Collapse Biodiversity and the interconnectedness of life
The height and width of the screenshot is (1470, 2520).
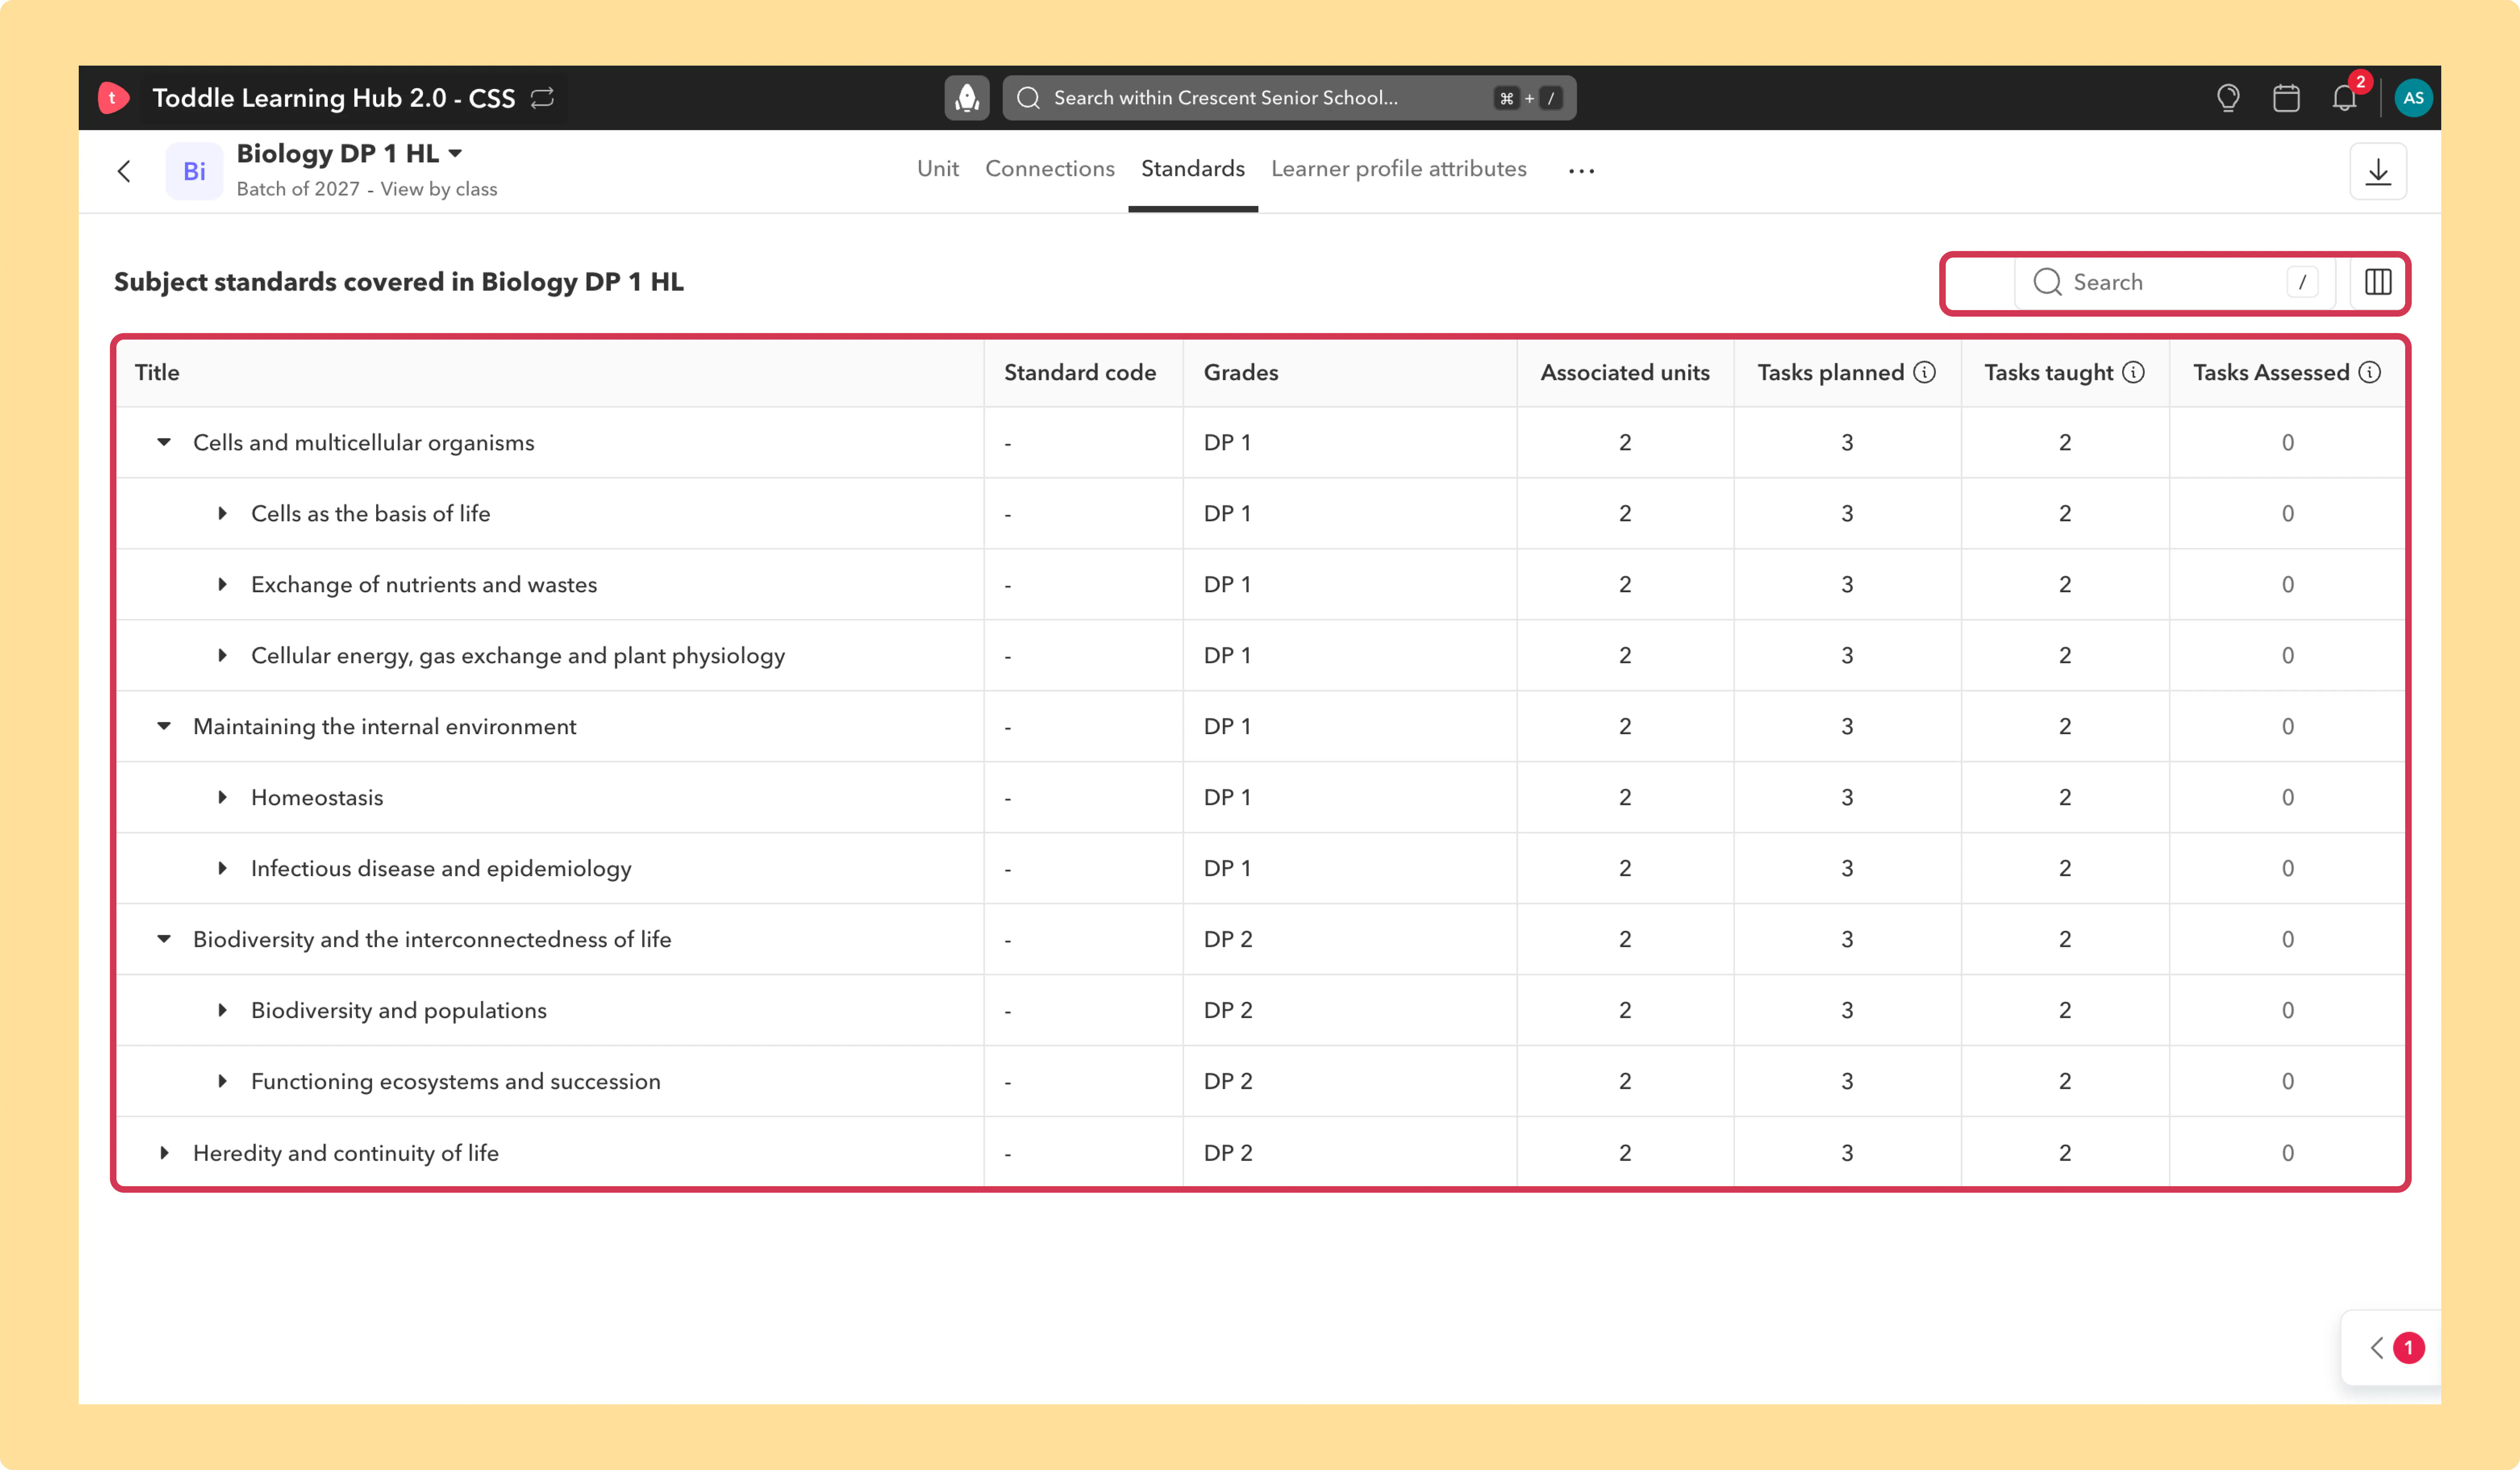(164, 939)
